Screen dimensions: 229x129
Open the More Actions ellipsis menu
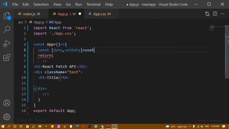[x=222, y=14]
